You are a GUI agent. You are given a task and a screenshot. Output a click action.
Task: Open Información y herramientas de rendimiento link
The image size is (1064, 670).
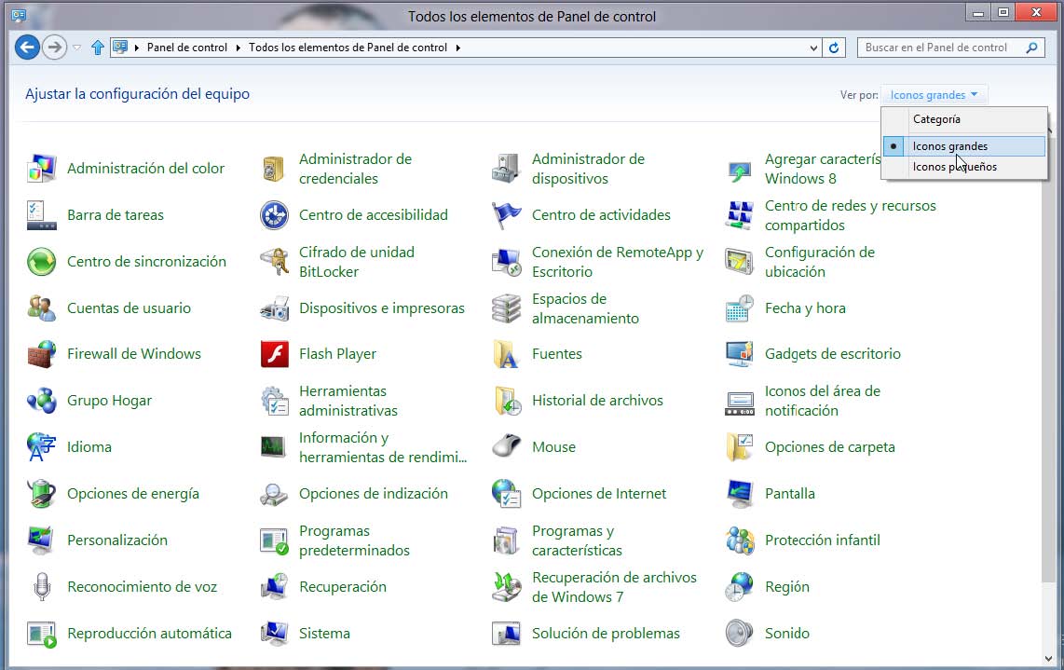383,447
